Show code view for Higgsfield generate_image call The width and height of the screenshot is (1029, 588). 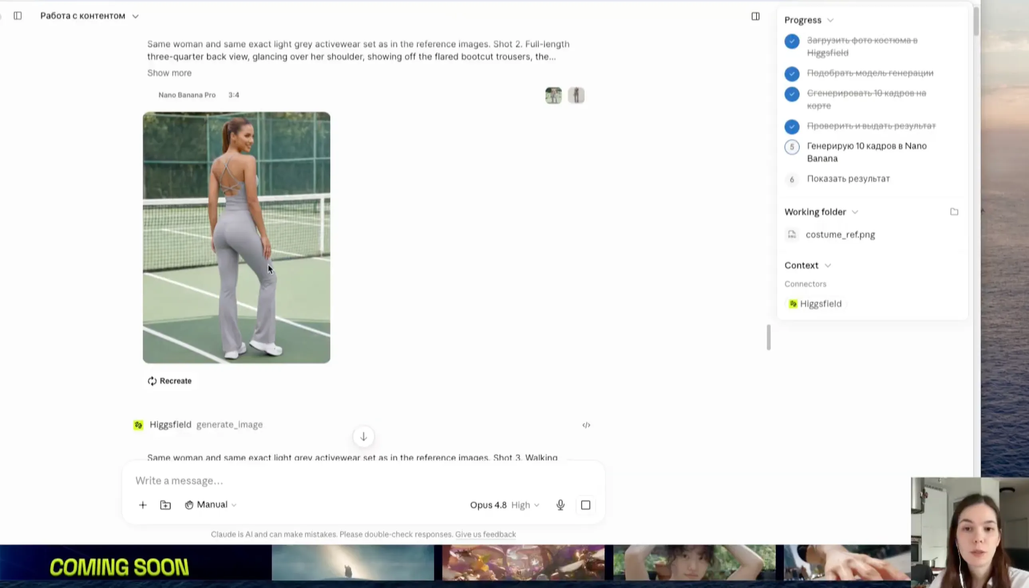coord(586,425)
